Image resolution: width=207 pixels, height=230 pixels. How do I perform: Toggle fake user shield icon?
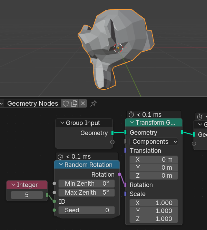tap(66, 103)
